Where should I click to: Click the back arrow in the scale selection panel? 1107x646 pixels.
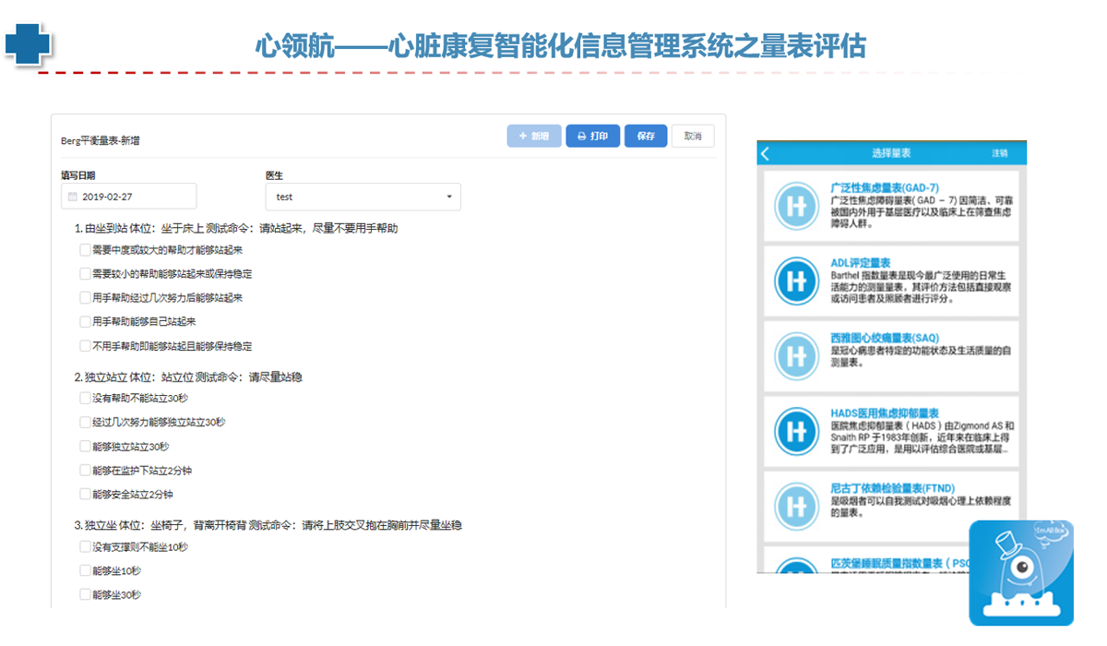765,153
